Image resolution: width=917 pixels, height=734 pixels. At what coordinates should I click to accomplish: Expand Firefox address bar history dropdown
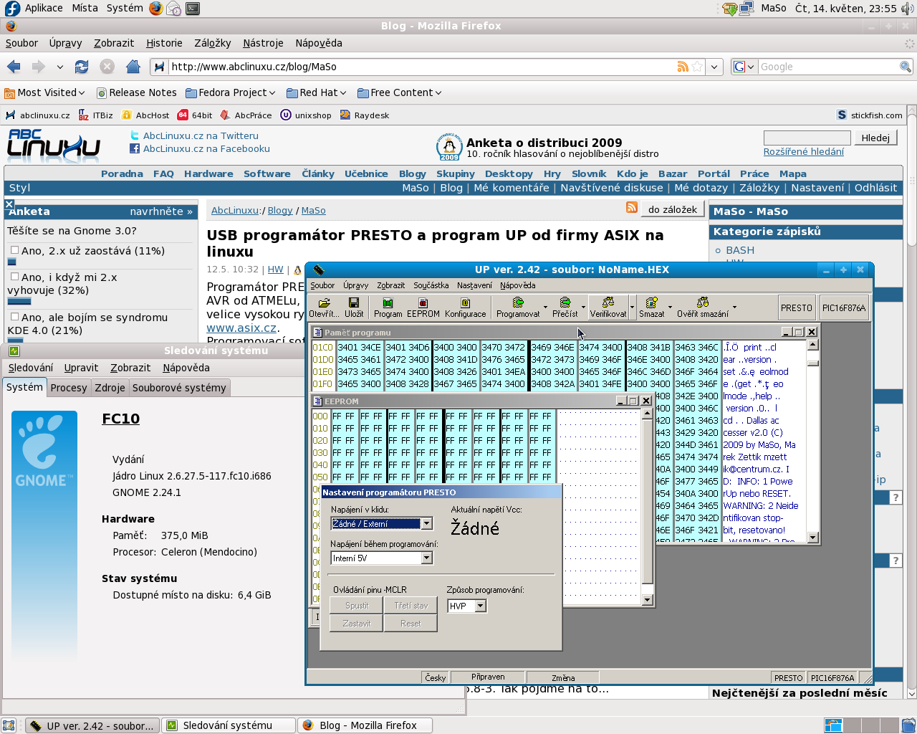pyautogui.click(x=714, y=67)
